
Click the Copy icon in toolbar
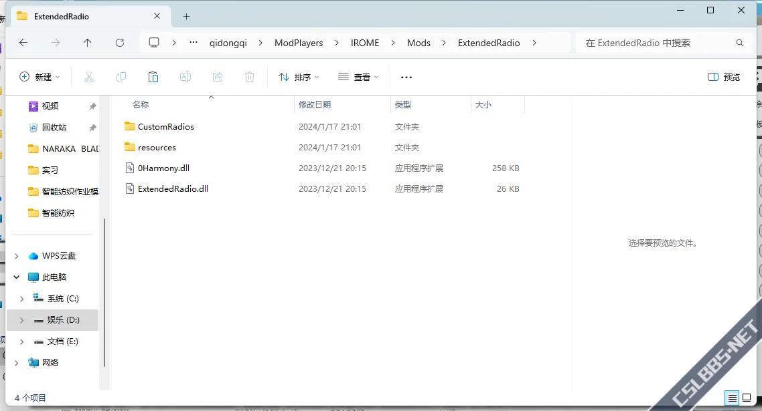click(x=121, y=77)
